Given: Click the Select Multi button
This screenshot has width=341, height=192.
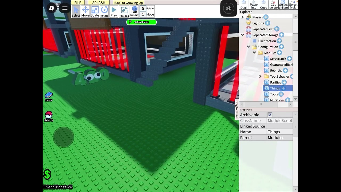Looking at the screenshot, I should point(293,5).
